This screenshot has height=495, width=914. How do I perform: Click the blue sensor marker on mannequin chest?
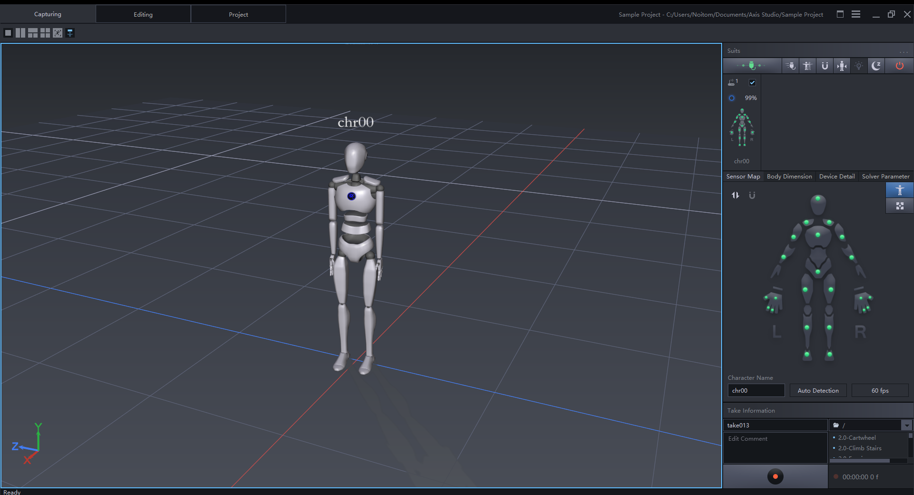click(x=351, y=196)
